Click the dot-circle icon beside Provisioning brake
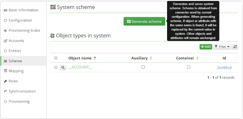Image resolution: width=243 pixels, height=119 pixels. click(5, 31)
